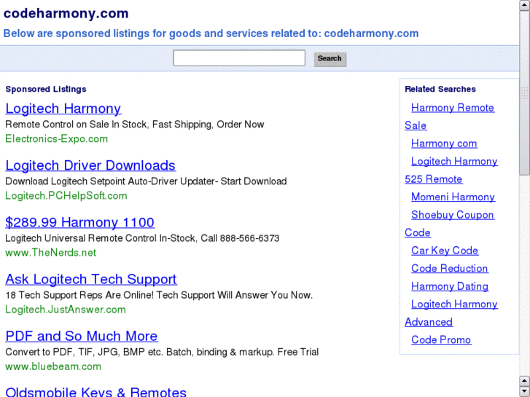This screenshot has height=397, width=530.
Task: Open the $289.99 Harmony 1100 link
Action: pyautogui.click(x=80, y=222)
